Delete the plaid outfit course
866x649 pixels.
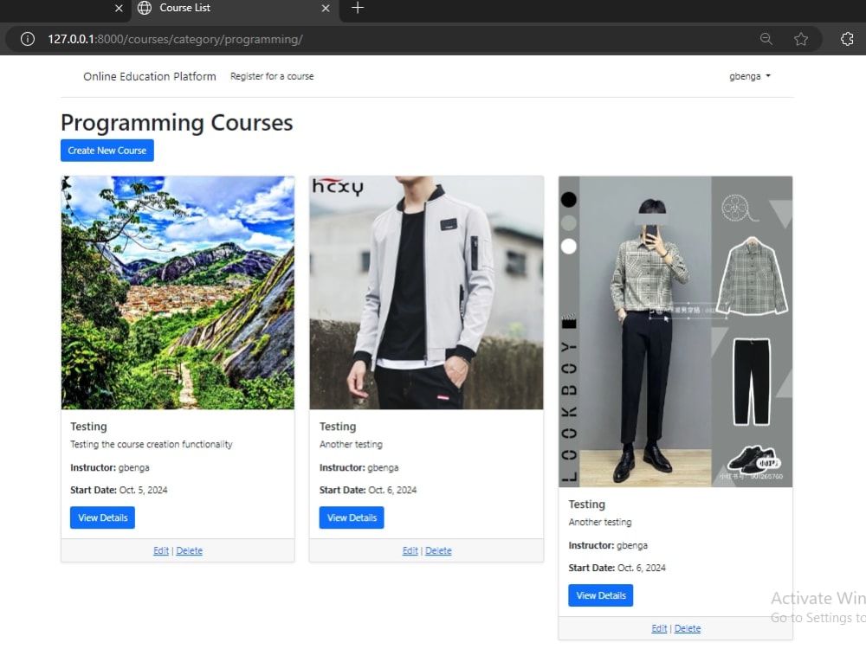coord(688,628)
